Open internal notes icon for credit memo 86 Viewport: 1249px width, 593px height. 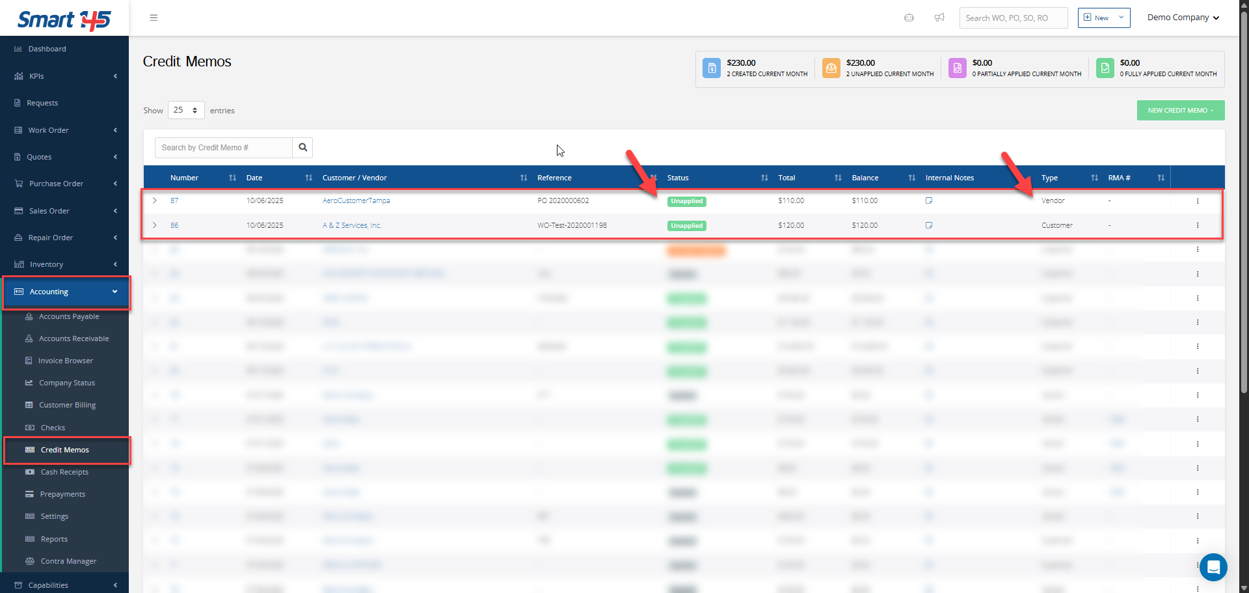pos(929,225)
